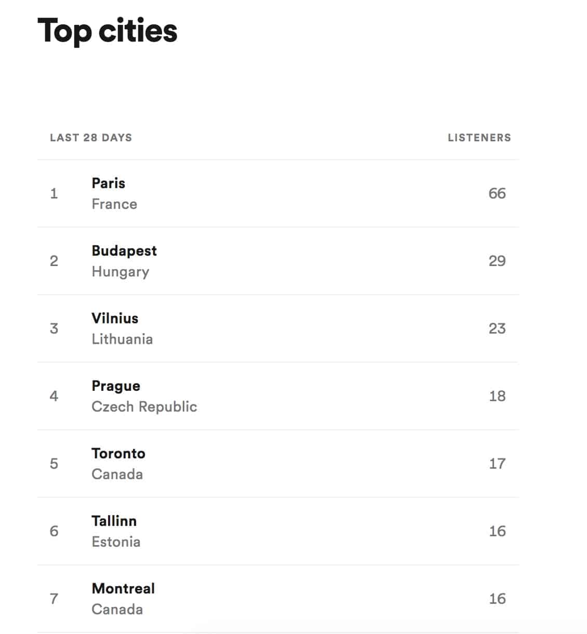Click the France country label
The height and width of the screenshot is (634, 587).
(x=114, y=204)
